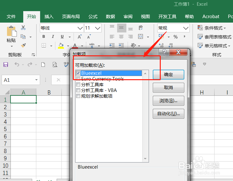Open print preview magnifier icon
Viewport: 233px width, 181px height.
click(x=55, y=65)
